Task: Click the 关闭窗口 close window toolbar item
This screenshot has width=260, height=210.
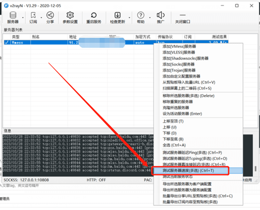Action: pos(183,18)
